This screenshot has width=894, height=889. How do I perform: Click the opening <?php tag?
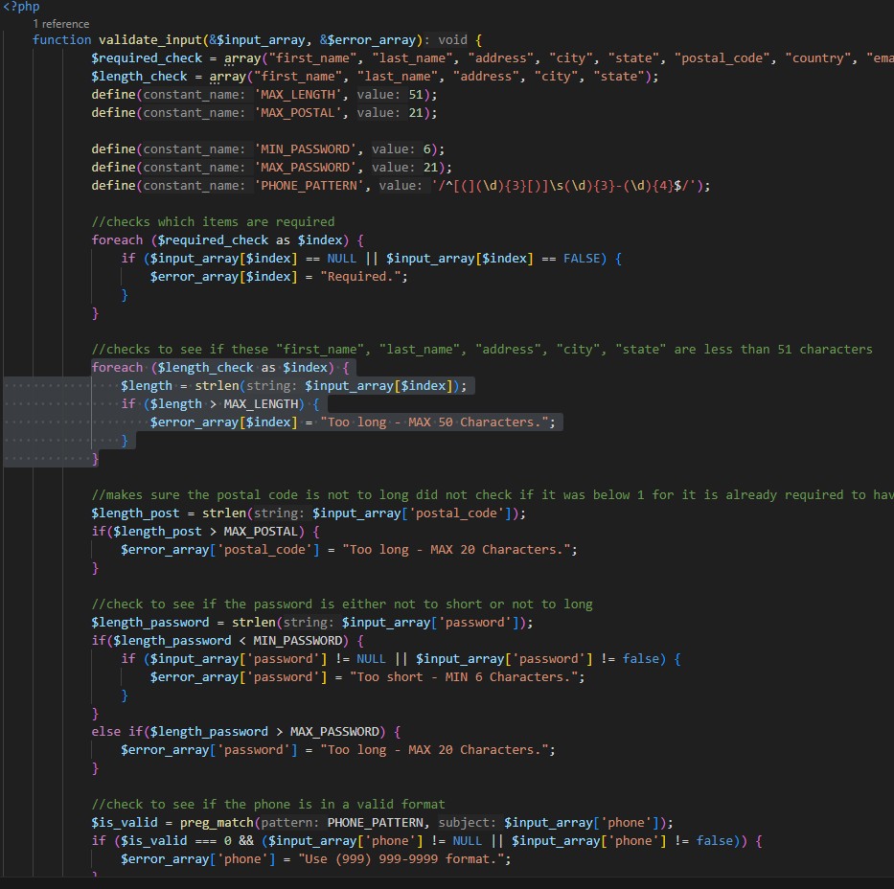21,7
